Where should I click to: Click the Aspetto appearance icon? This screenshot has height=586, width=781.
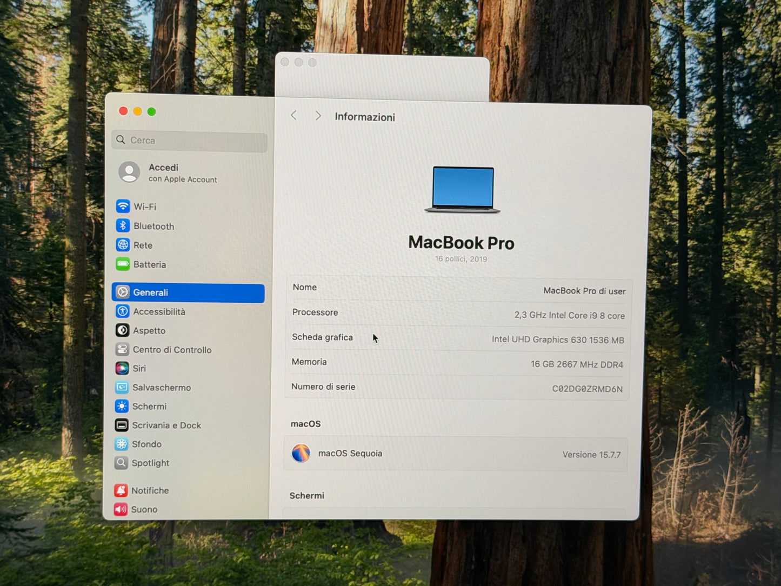tap(122, 330)
